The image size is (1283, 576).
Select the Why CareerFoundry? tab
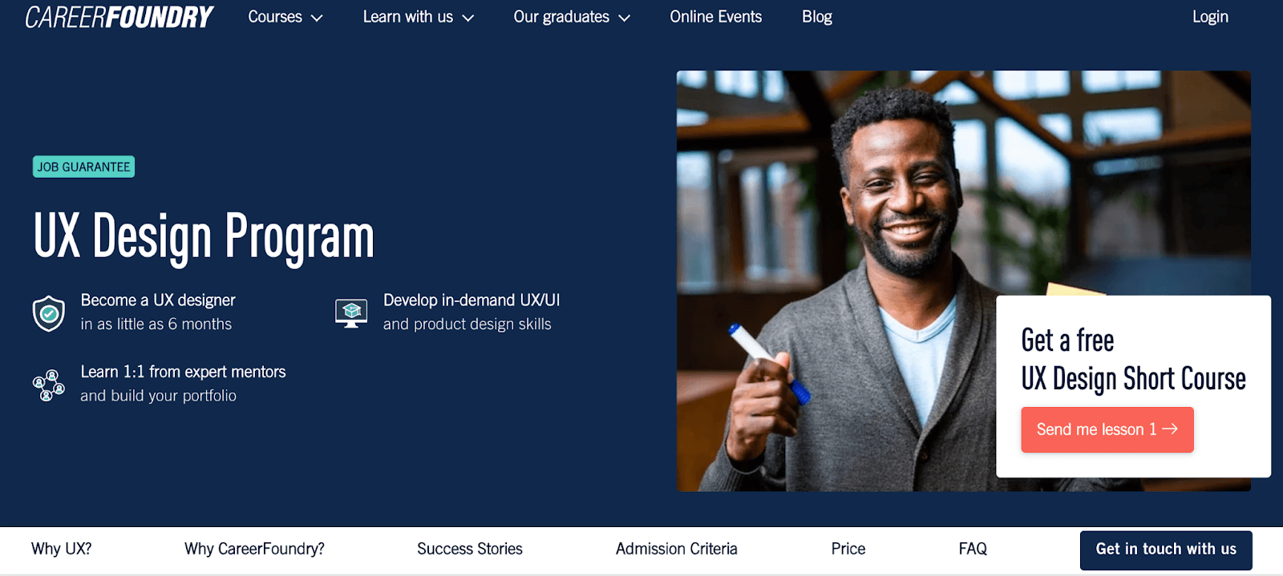point(254,549)
